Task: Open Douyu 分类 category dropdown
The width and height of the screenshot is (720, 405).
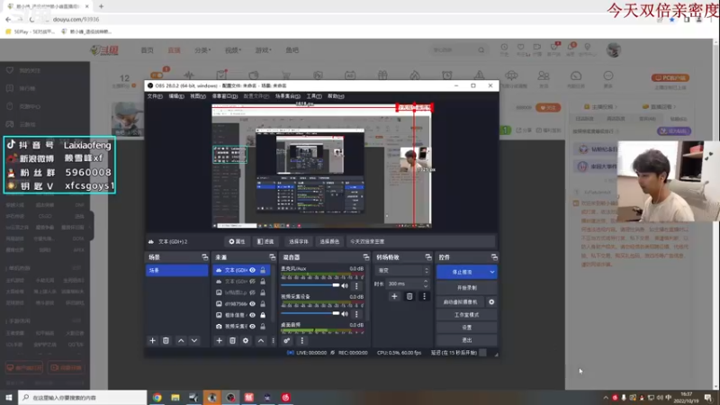Action: 202,50
